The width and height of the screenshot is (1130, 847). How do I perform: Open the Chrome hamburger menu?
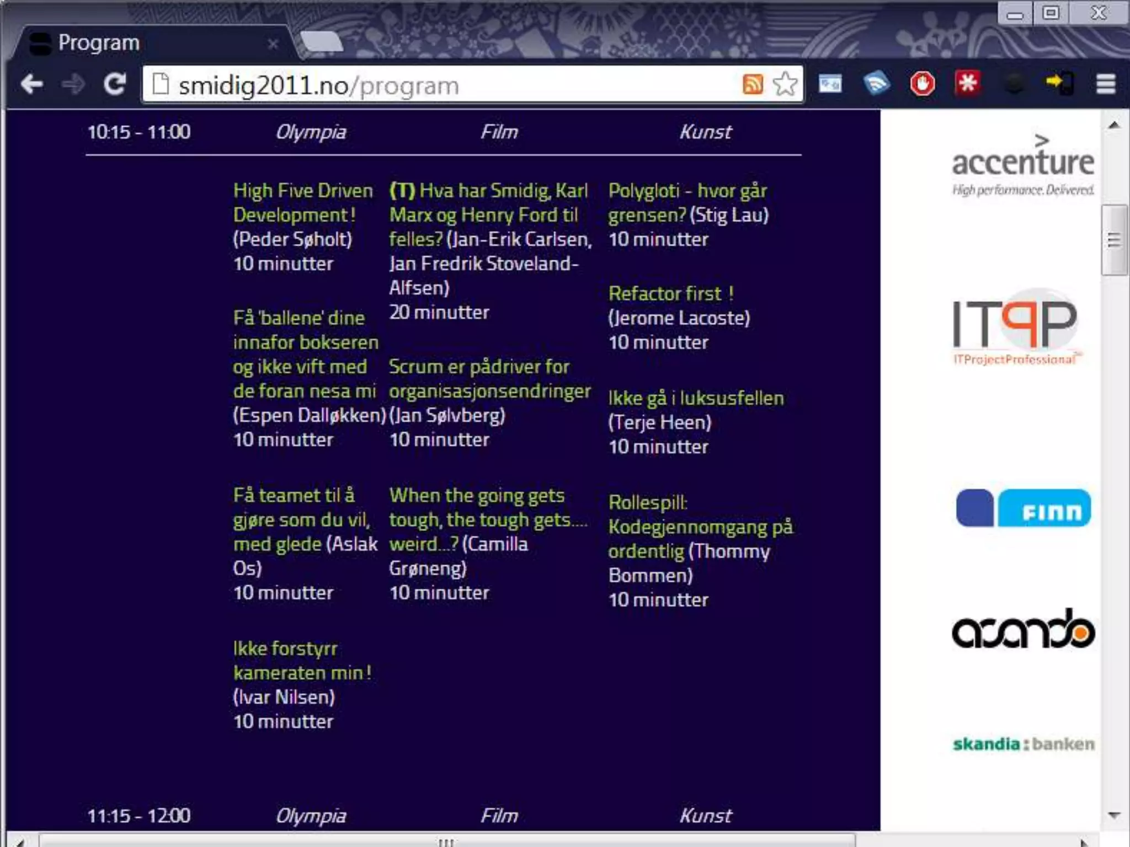pyautogui.click(x=1105, y=84)
